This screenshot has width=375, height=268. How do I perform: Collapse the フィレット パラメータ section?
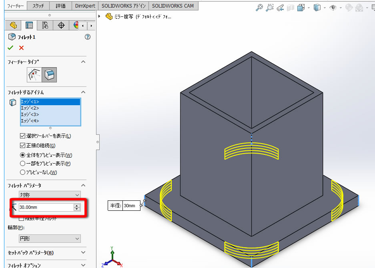(83, 185)
